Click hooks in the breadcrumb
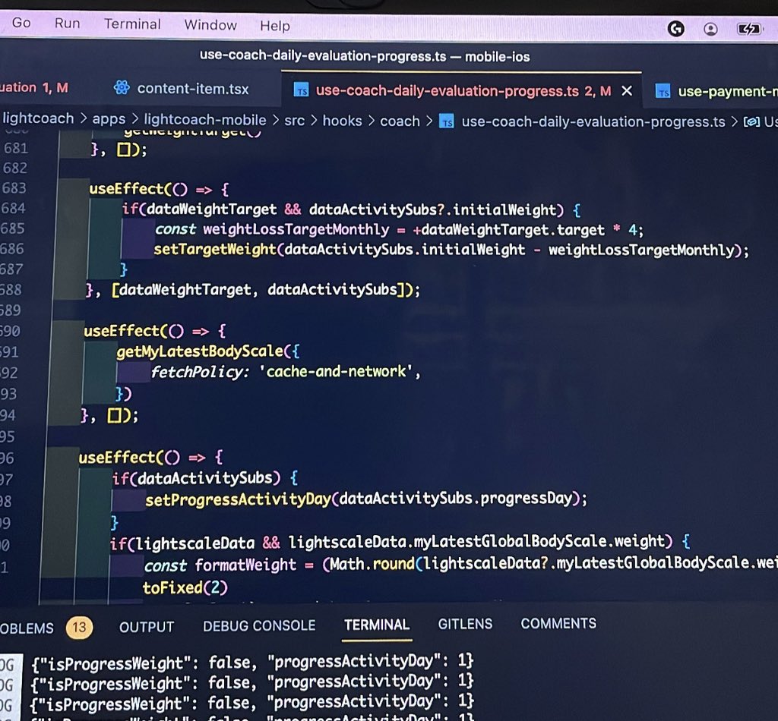Screen dimensions: 778x721 click(343, 121)
